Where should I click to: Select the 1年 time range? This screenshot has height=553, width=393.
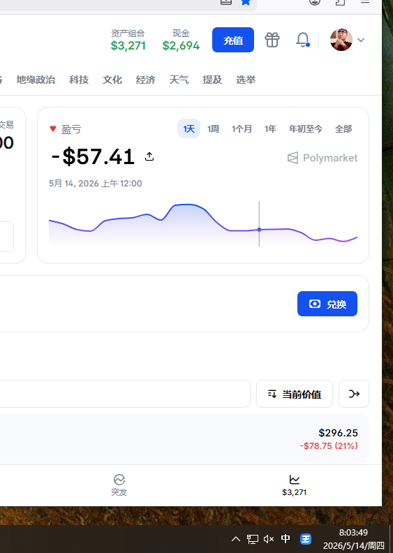point(270,128)
